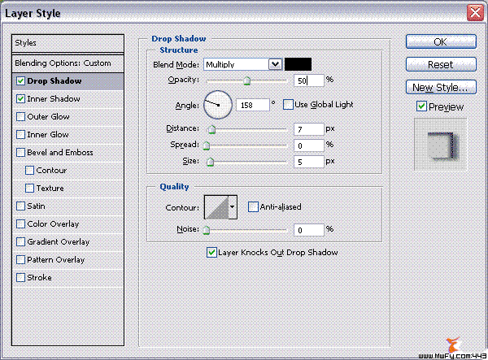Select the Drop Shadow label row
Screen dimensions: 488x360
(68, 81)
